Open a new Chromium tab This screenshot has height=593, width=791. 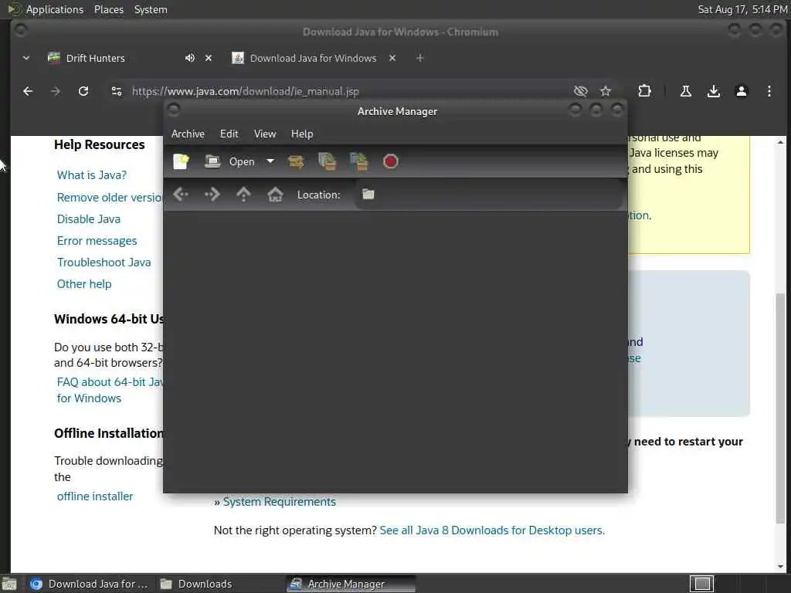tap(419, 58)
